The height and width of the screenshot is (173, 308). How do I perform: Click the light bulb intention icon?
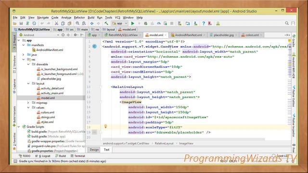(105, 126)
